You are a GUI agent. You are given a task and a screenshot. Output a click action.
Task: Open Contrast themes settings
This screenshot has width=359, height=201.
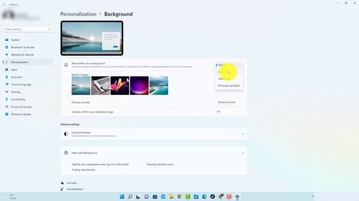point(154,134)
